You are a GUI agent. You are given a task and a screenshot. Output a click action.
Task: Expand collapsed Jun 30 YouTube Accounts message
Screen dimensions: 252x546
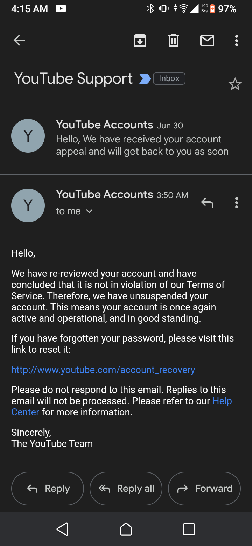[126, 138]
